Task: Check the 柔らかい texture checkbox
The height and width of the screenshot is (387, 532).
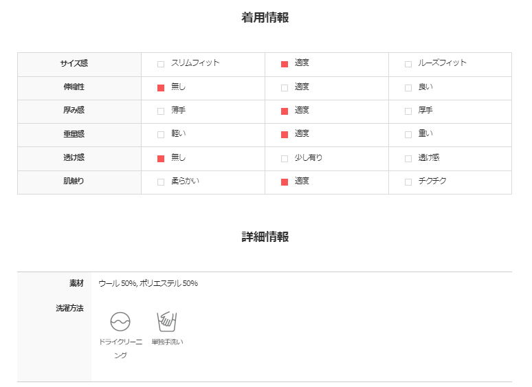Action: point(161,182)
